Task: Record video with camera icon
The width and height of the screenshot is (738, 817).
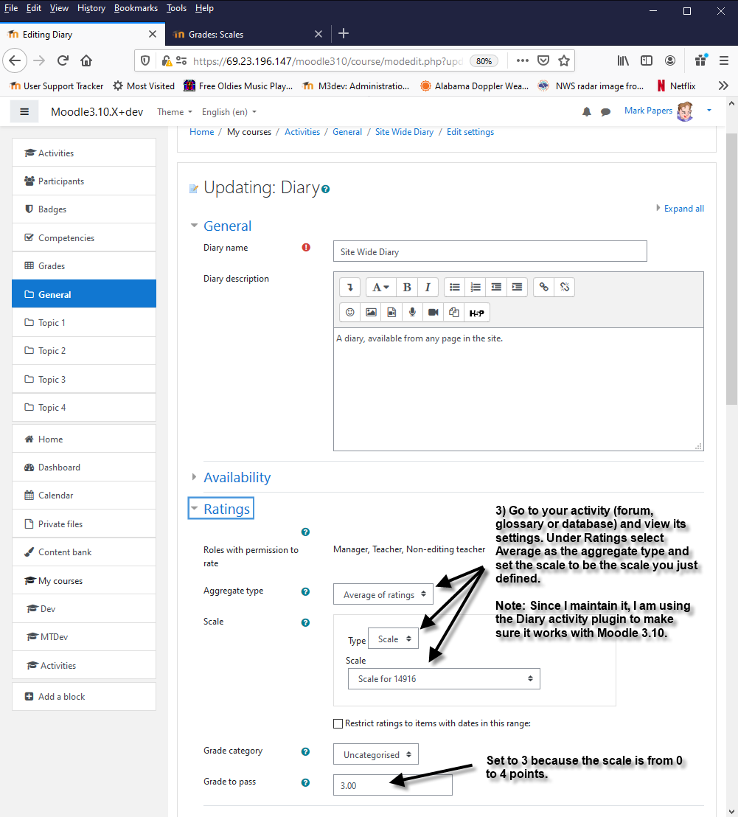Action: tap(434, 313)
